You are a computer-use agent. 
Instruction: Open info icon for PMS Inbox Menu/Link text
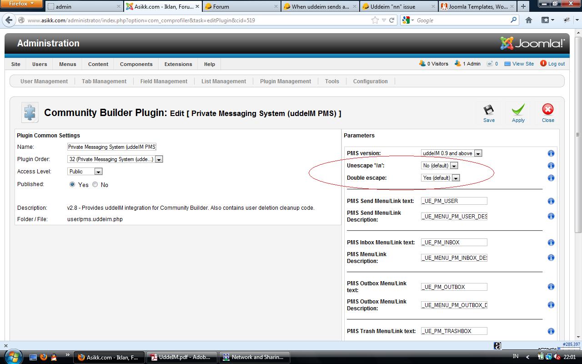[x=551, y=243]
